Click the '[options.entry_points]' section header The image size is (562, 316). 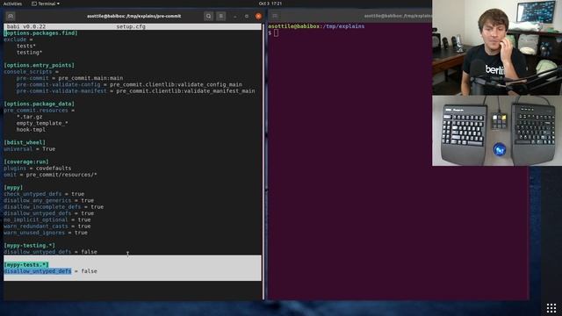pyautogui.click(x=39, y=65)
